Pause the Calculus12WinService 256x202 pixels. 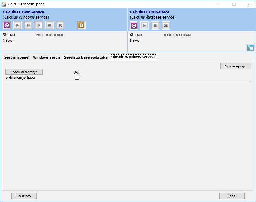28,25
